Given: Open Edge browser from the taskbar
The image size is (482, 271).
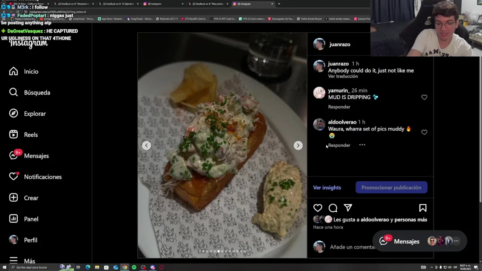Looking at the screenshot, I should [x=88, y=267].
